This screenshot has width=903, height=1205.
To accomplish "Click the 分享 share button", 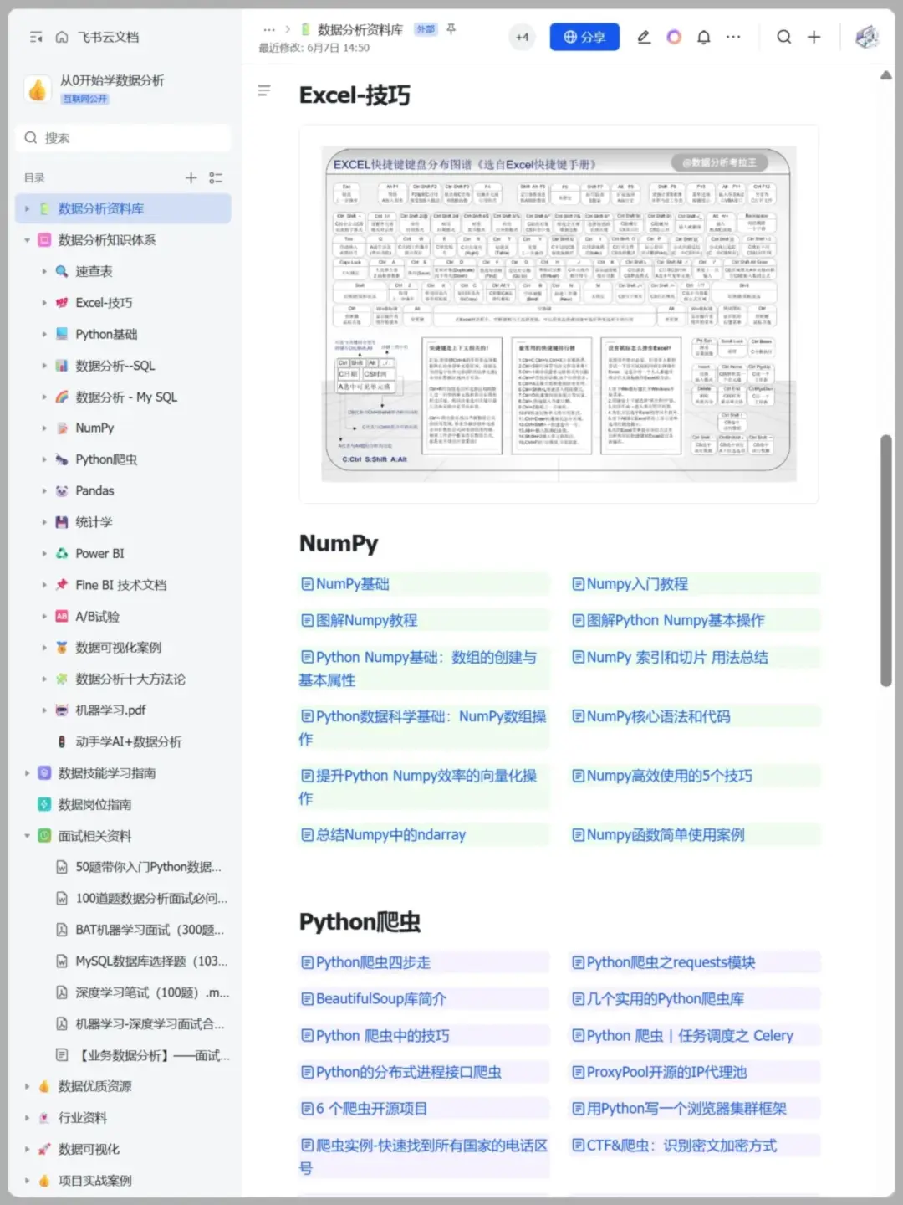I will coord(584,37).
